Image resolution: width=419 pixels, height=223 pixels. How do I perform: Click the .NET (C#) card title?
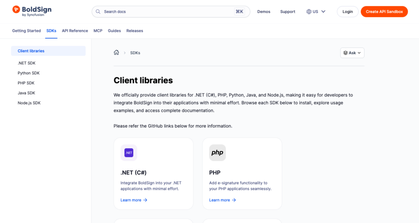point(133,173)
